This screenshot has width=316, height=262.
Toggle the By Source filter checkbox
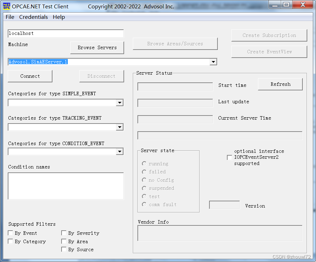tap(64, 249)
